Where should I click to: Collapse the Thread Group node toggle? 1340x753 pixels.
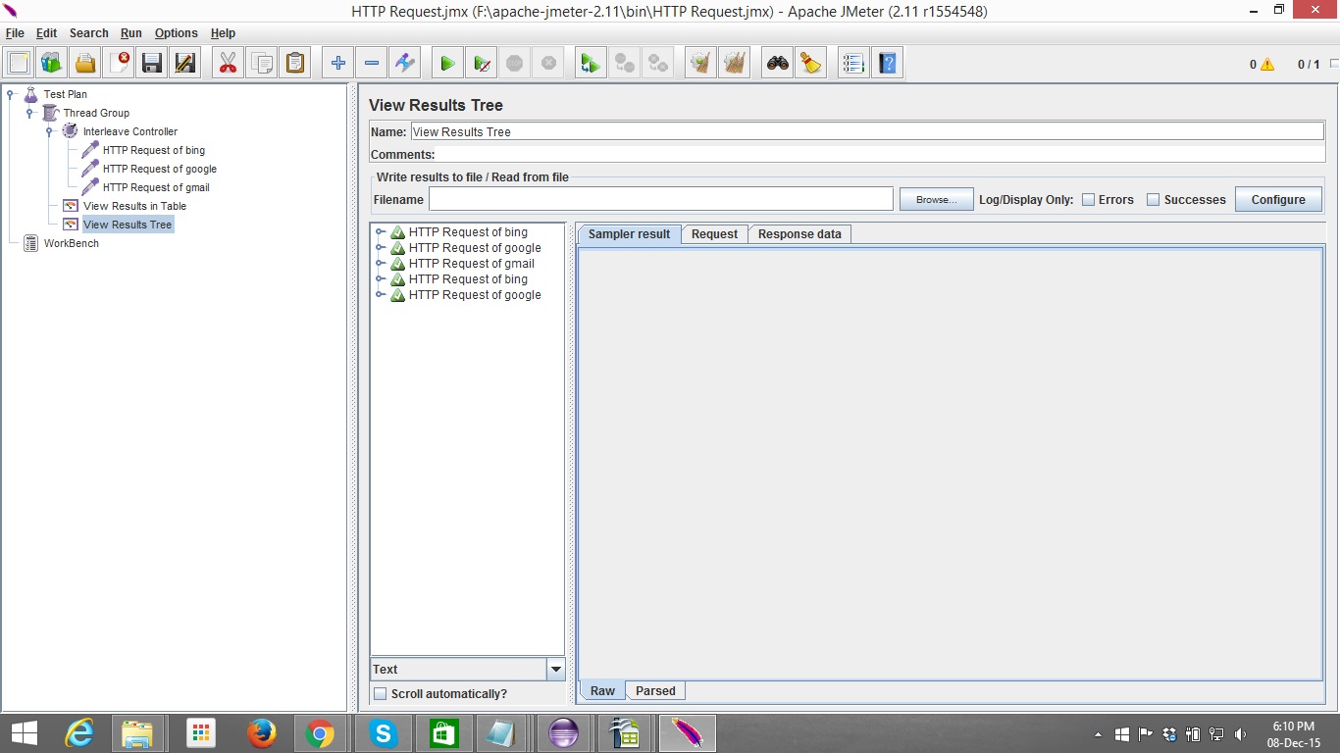30,114
